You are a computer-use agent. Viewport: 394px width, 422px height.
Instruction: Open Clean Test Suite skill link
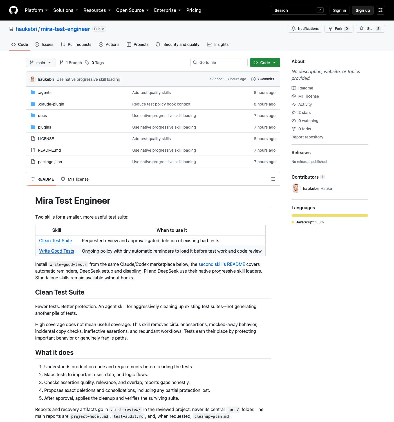[x=55, y=241]
